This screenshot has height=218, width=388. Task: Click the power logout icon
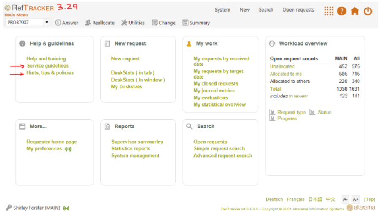click(x=368, y=11)
